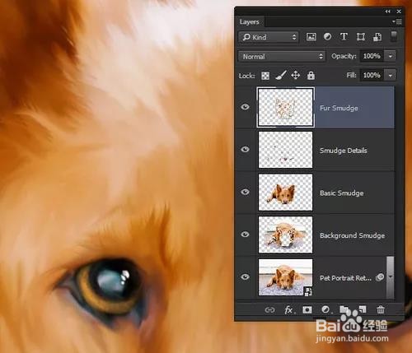
Task: Collapse the panel with double-arrow icon
Action: tap(387, 12)
